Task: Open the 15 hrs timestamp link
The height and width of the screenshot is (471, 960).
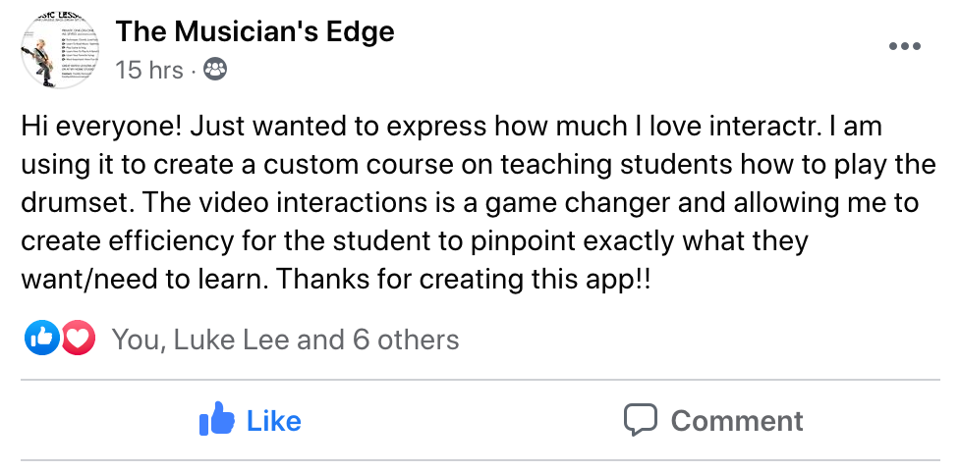Action: click(x=149, y=70)
